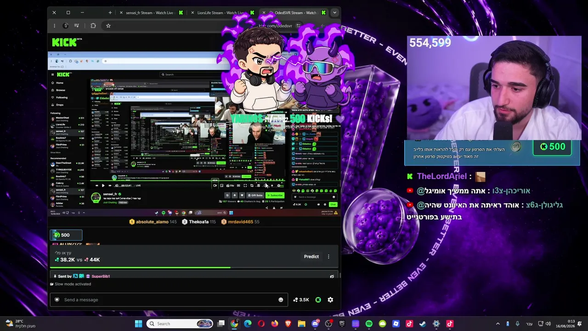Open Google Chrome from the taskbar
The image size is (588, 331).
(x=234, y=324)
